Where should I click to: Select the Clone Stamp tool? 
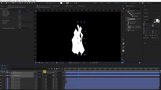pos(27,3)
